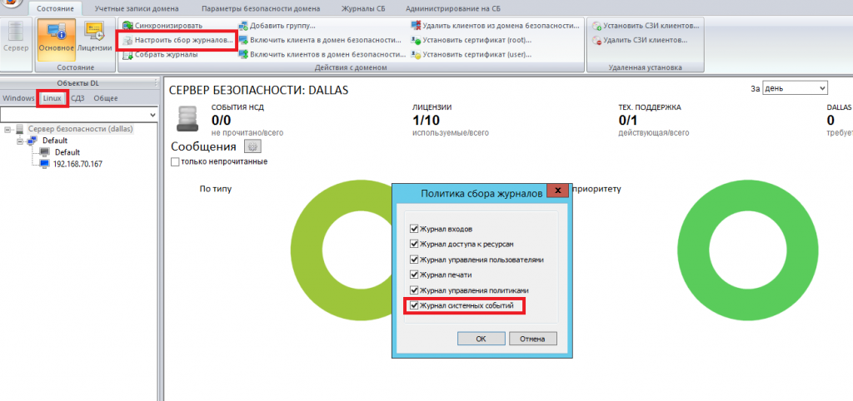The height and width of the screenshot is (401, 853).
Task: Select the Основное state button
Action: coord(56,38)
